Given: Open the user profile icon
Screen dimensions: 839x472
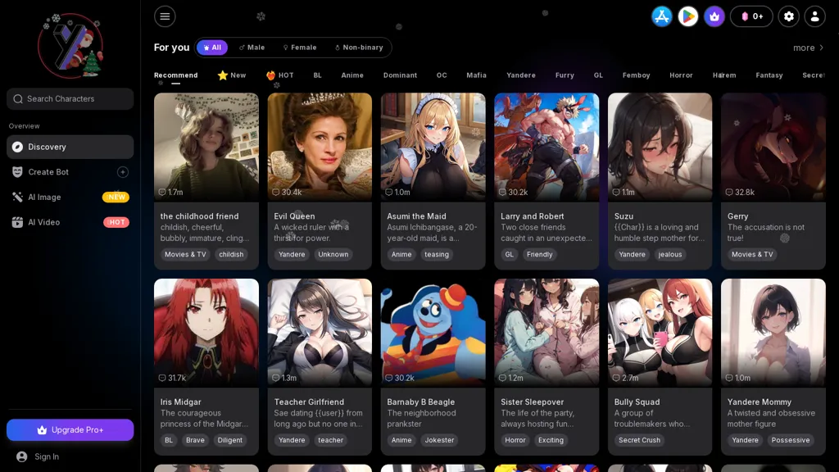Looking at the screenshot, I should [815, 16].
